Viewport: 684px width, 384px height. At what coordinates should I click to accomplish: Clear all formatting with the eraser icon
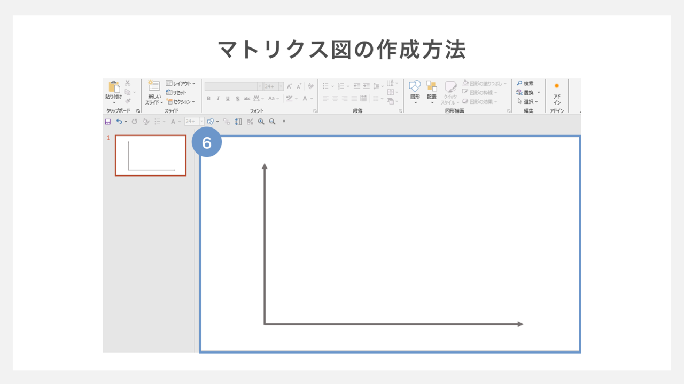click(x=310, y=86)
